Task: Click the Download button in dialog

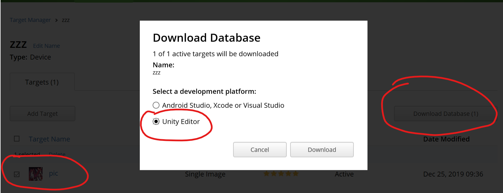Action: click(322, 150)
